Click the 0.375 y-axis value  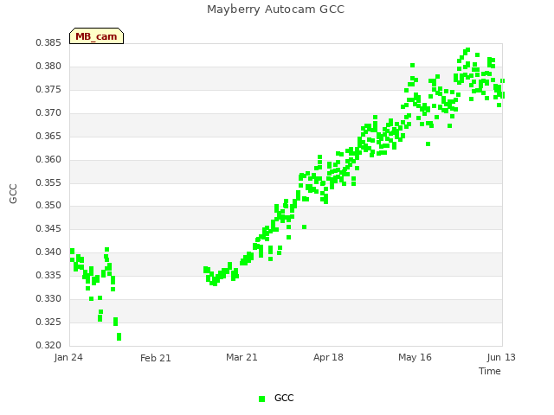click(48, 90)
